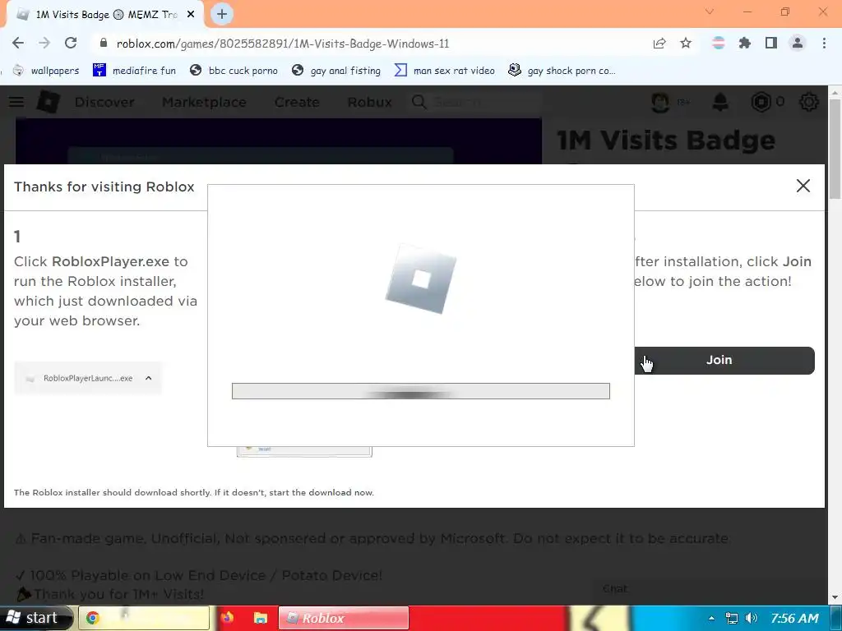Open the network tray icon
This screenshot has height=631, width=842.
pyautogui.click(x=731, y=618)
